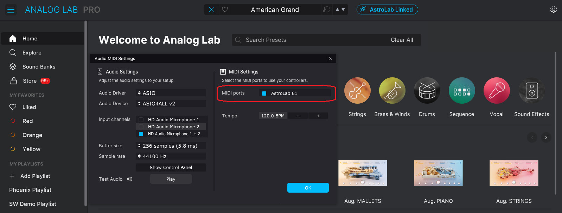
Task: Open Aug. MALLETS instrument thumbnail
Action: [363, 173]
